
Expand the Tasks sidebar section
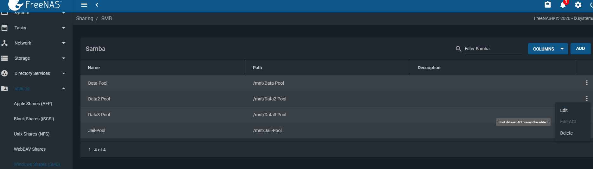(x=34, y=28)
